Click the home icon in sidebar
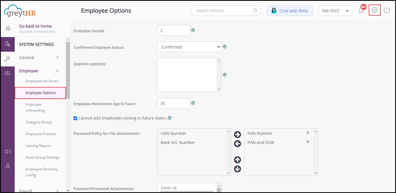Viewport: 396px width, 193px height. tap(8, 28)
